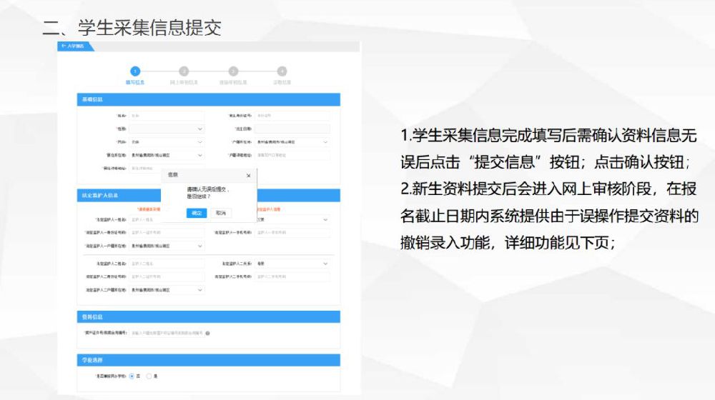This screenshot has height=400, width=715.
Task: Click the 法定监护人二姓名 input field
Action: [167, 264]
